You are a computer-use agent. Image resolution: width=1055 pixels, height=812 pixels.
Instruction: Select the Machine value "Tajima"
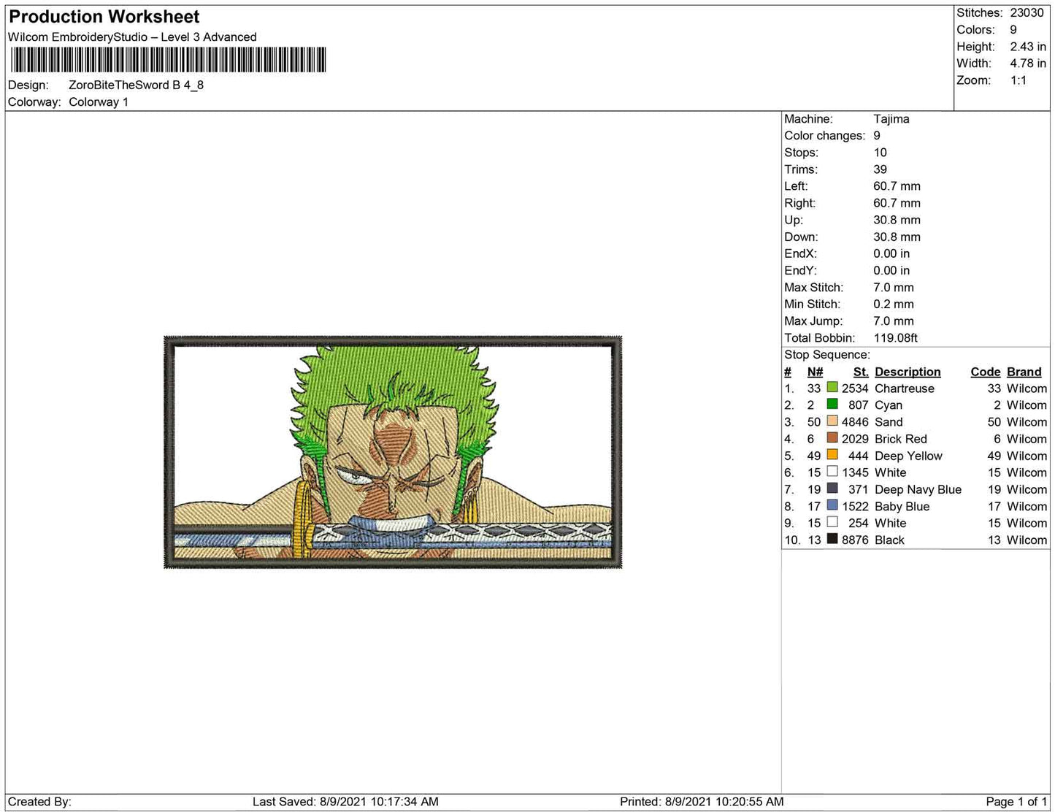[891, 119]
